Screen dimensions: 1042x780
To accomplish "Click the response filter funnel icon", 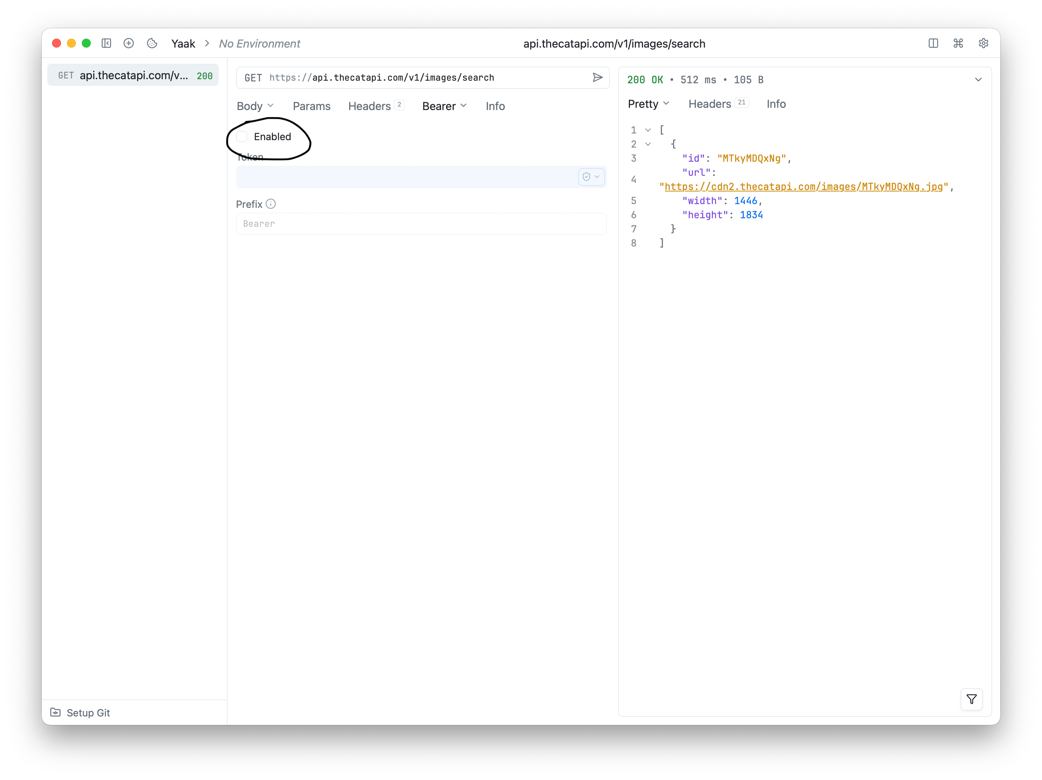I will pos(971,699).
